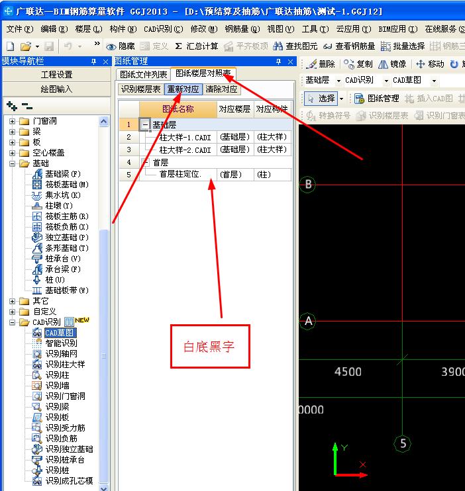The height and width of the screenshot is (491, 465).
Task: Expand the 其它 folder
Action: (12, 301)
